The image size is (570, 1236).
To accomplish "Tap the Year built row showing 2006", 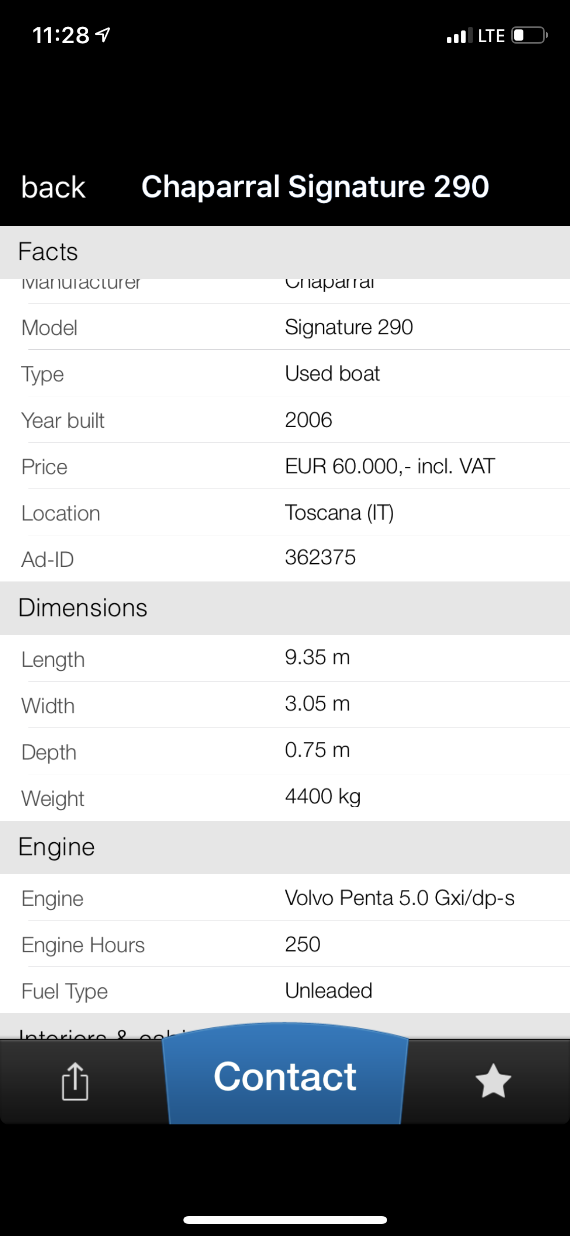I will pyautogui.click(x=285, y=420).
